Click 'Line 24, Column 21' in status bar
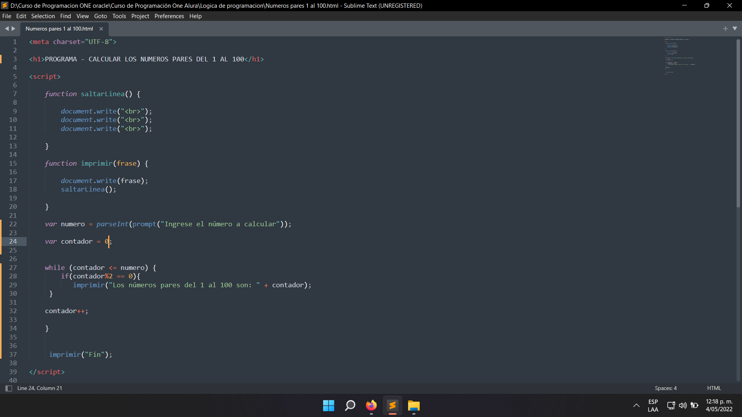 tap(40, 388)
